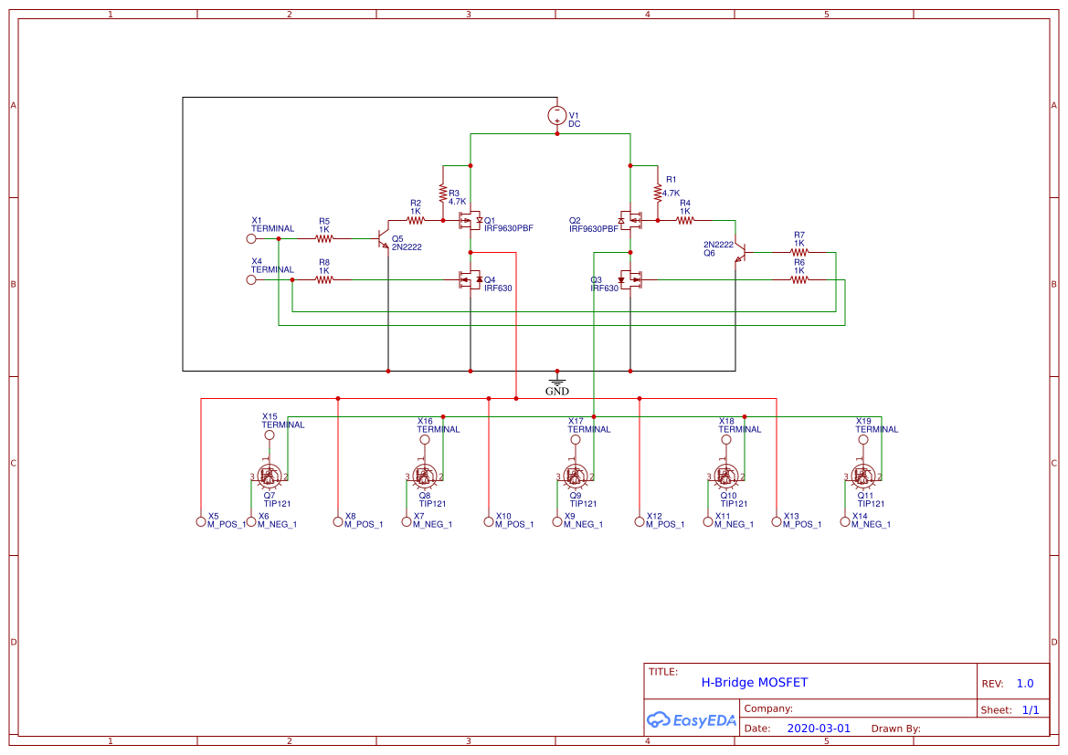
Task: Click the 'TIP121' label under Q7
Action: pyautogui.click(x=277, y=504)
